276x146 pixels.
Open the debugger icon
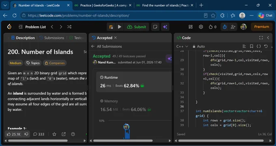click(111, 27)
